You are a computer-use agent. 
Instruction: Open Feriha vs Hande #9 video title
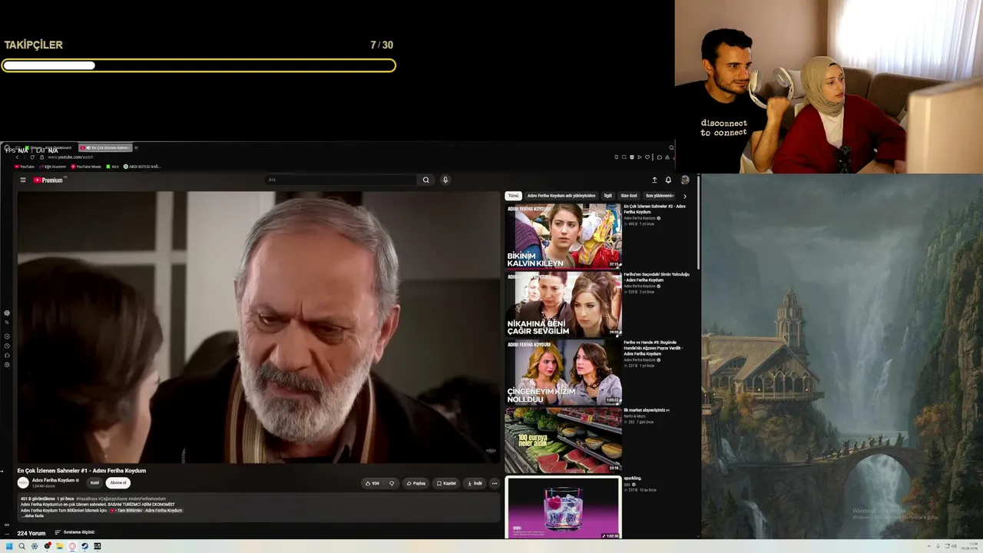coord(653,348)
